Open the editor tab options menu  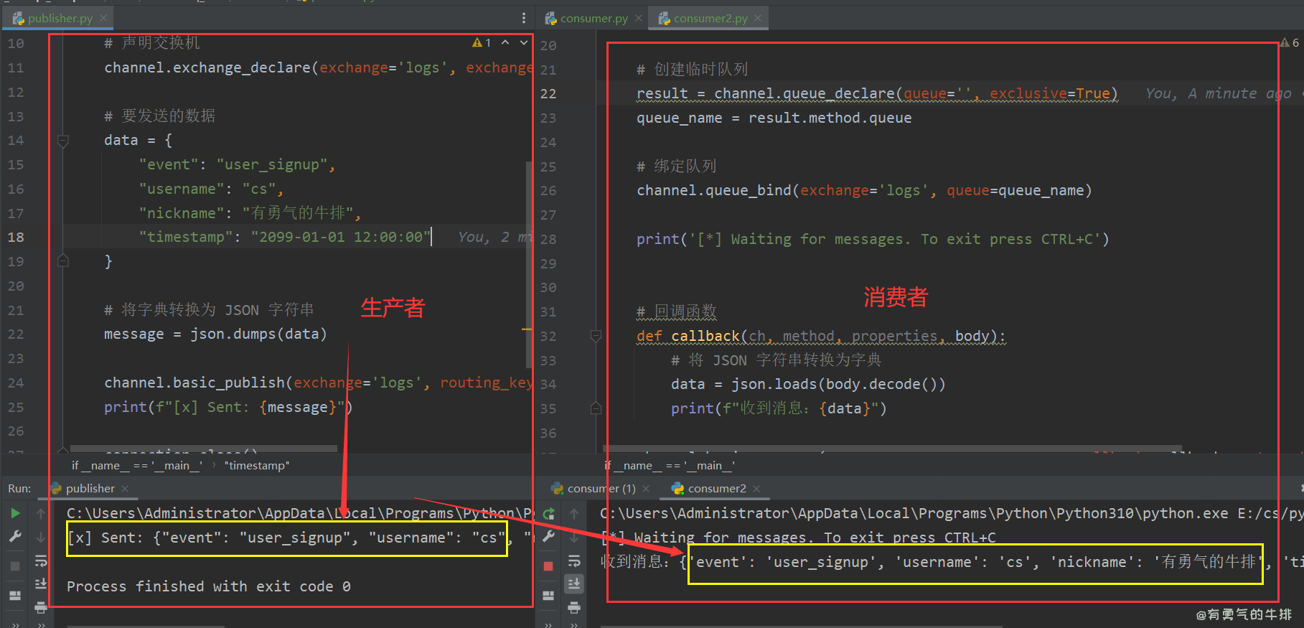pyautogui.click(x=524, y=18)
